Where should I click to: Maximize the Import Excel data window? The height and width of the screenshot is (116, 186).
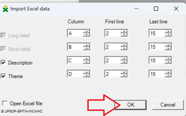coord(156,9)
